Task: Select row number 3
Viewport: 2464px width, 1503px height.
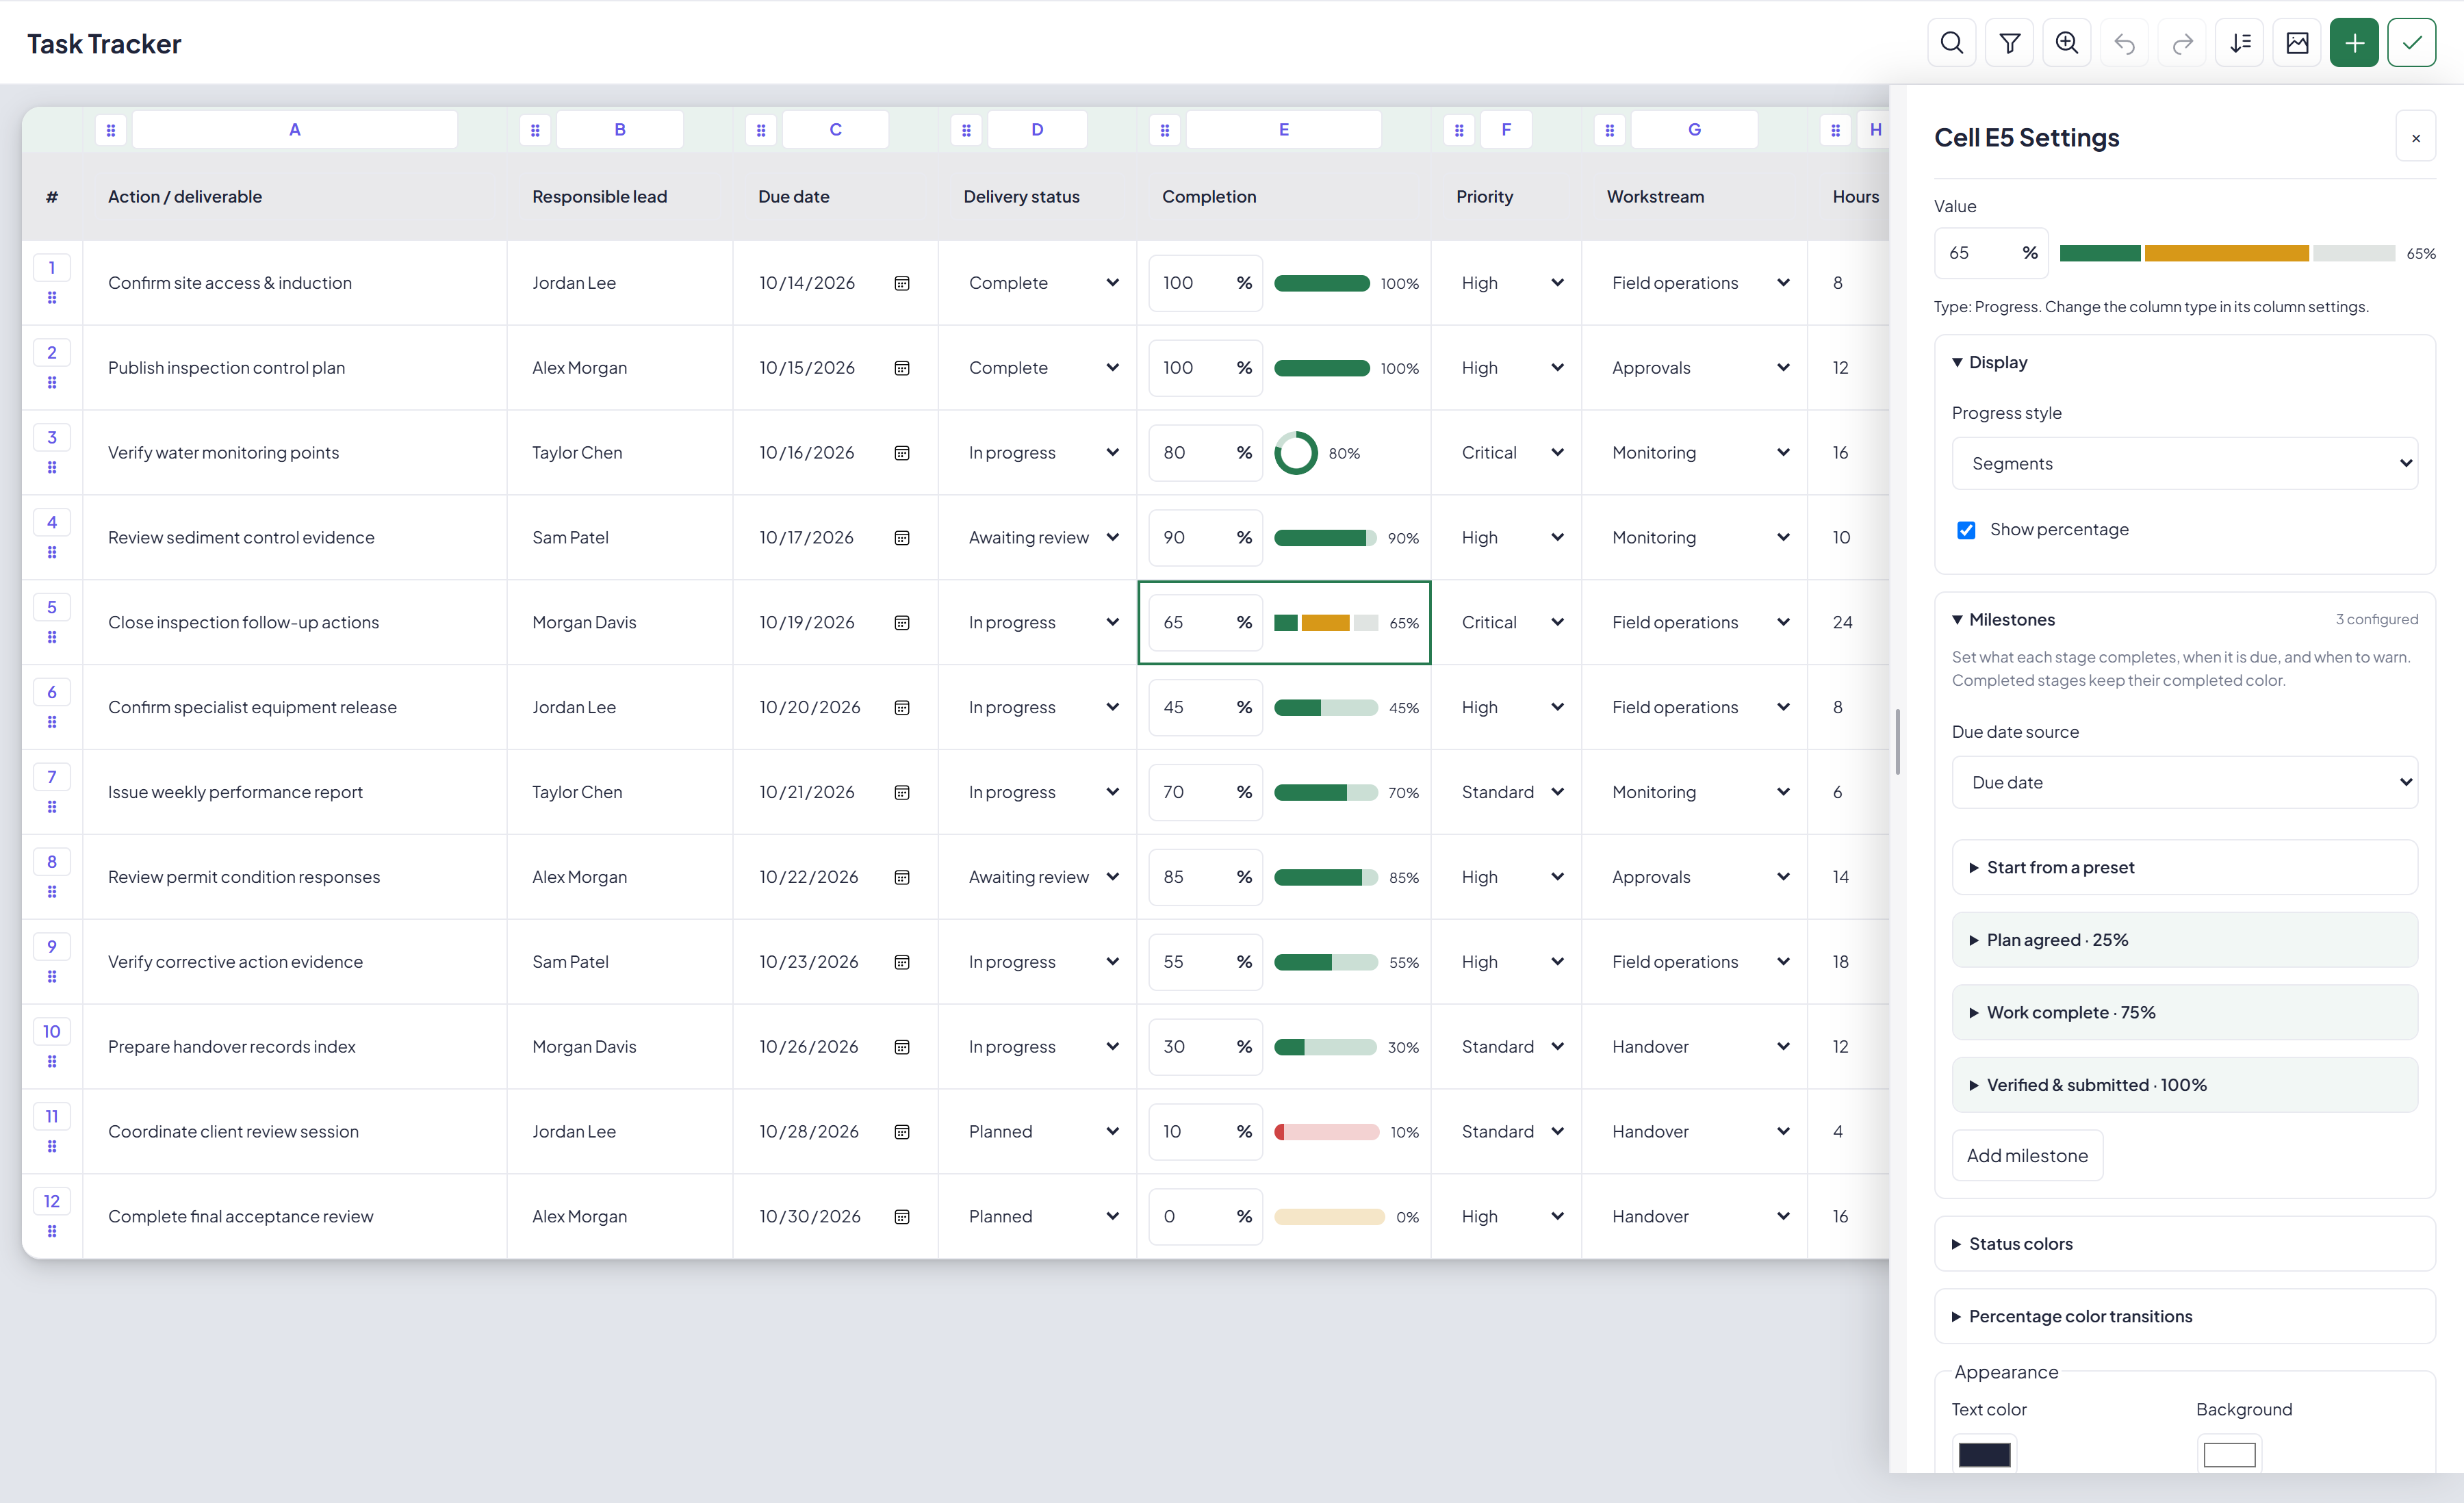Action: click(x=52, y=437)
